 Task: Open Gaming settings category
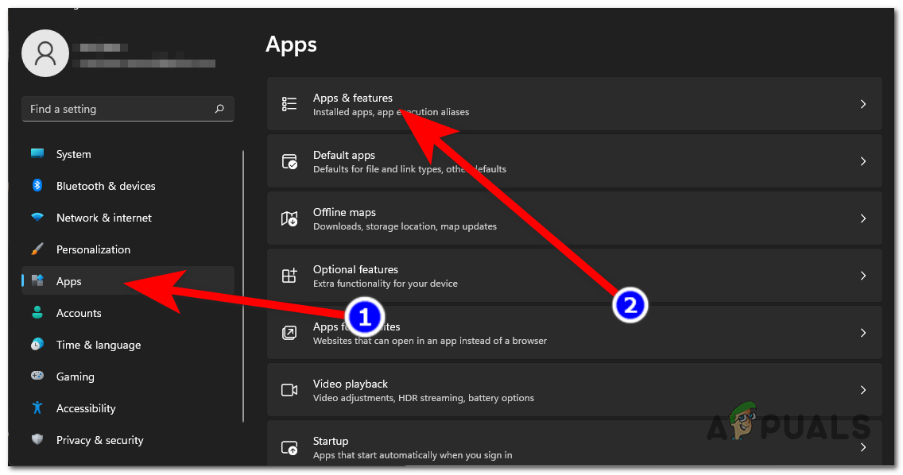128,376
